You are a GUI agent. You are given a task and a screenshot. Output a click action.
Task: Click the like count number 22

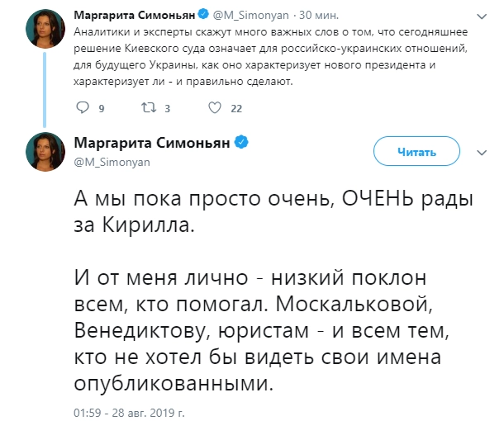tap(236, 108)
